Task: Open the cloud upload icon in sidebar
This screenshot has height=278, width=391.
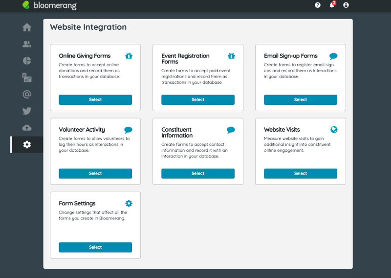Action: coord(27,128)
